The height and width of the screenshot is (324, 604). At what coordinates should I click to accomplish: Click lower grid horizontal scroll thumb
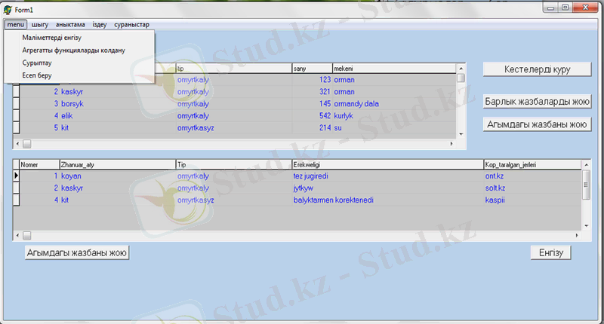tap(26, 235)
